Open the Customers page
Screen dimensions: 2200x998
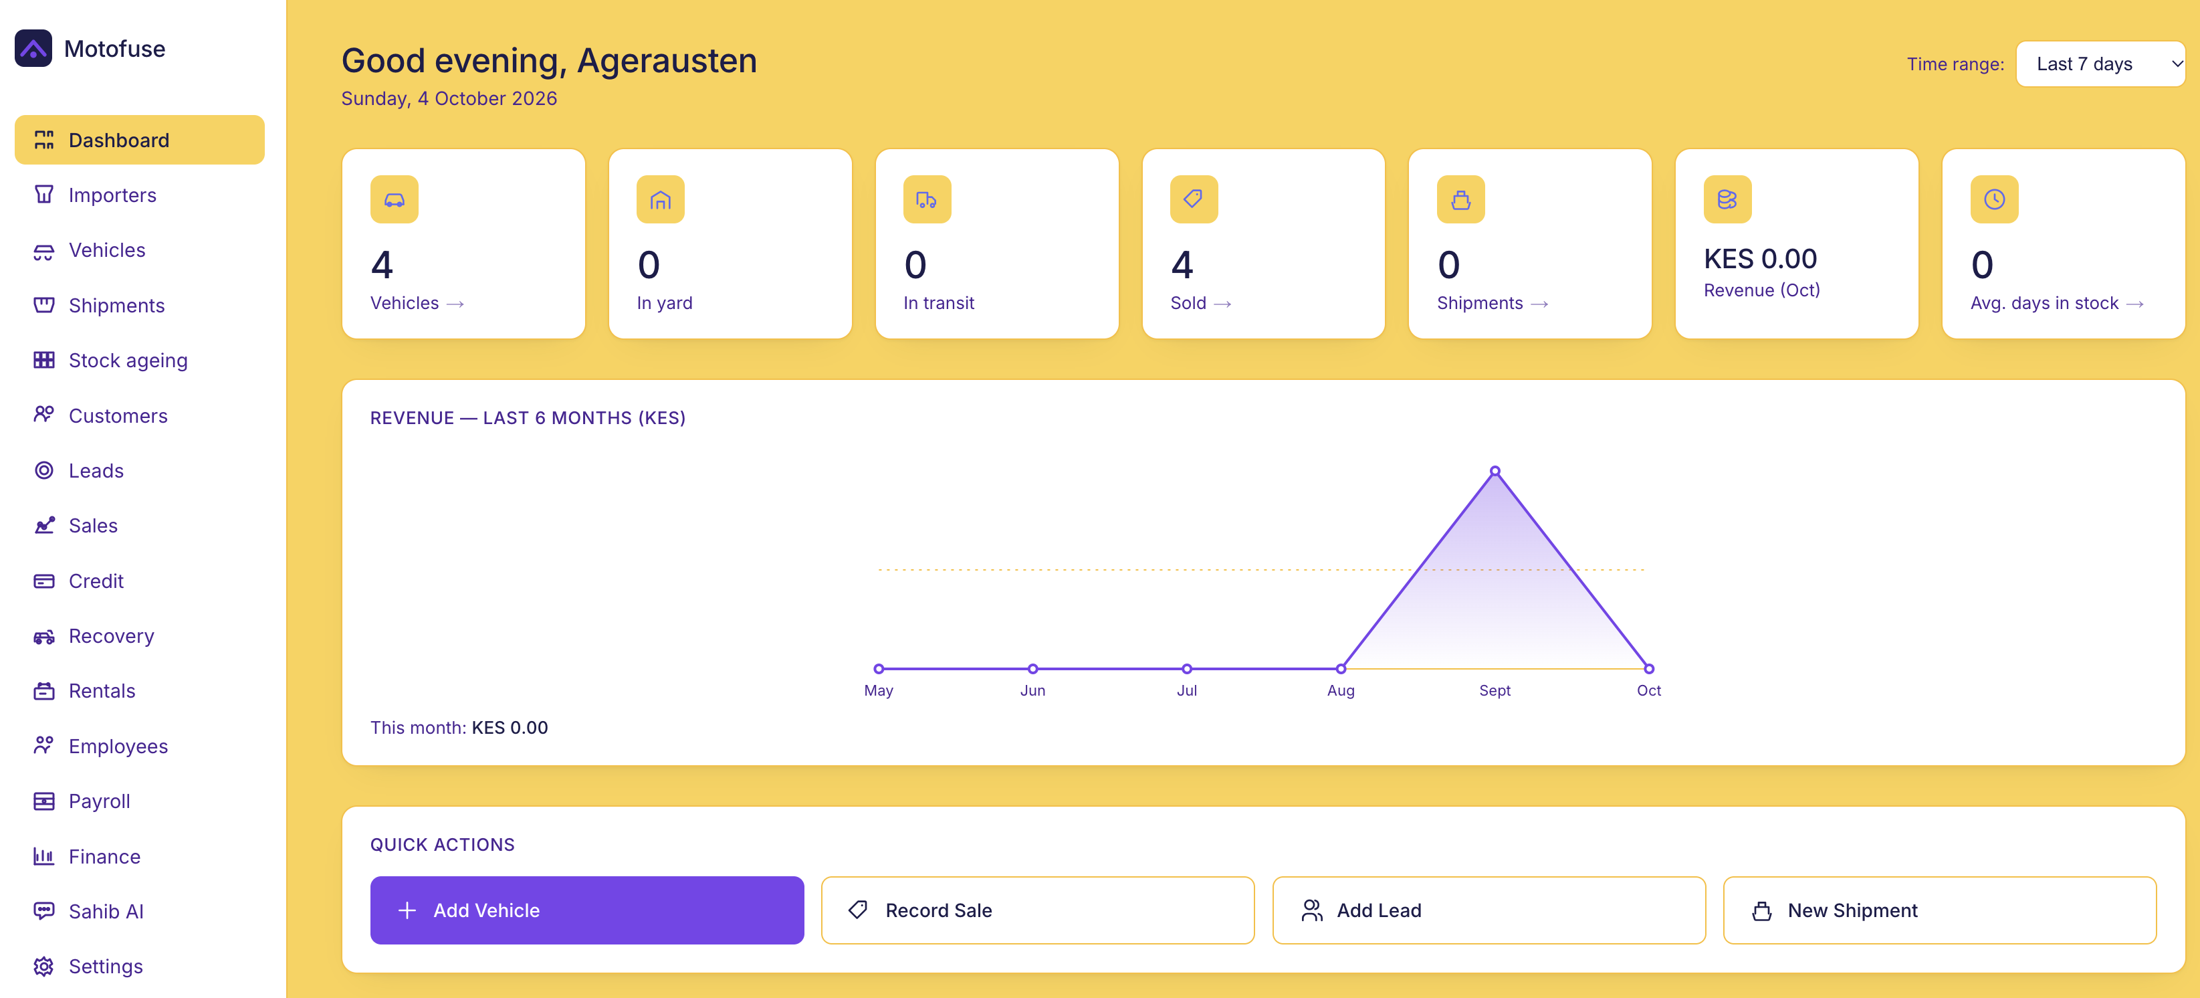click(x=139, y=415)
